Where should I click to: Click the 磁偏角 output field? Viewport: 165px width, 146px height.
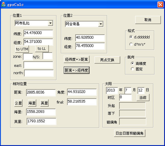coord(133,122)
